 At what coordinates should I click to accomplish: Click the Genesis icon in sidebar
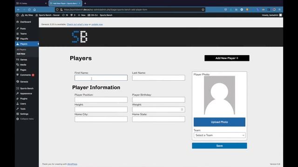coord(18,82)
